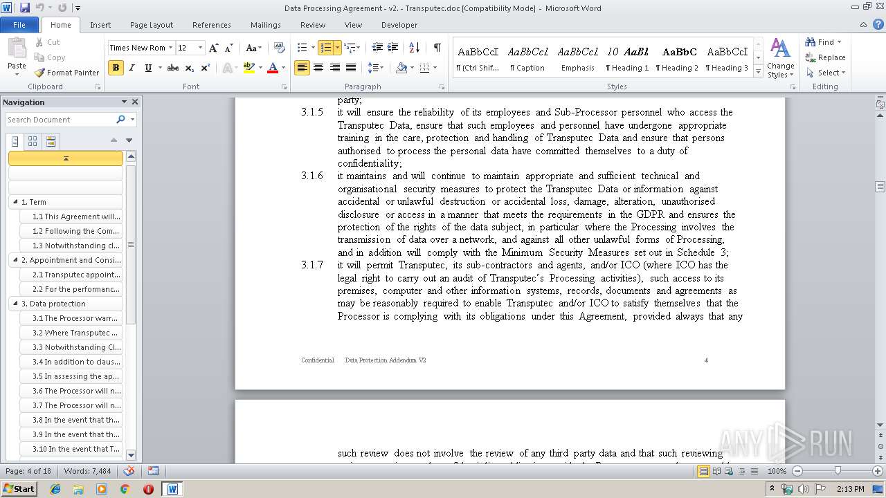Click Shrink Font icon

pos(229,48)
